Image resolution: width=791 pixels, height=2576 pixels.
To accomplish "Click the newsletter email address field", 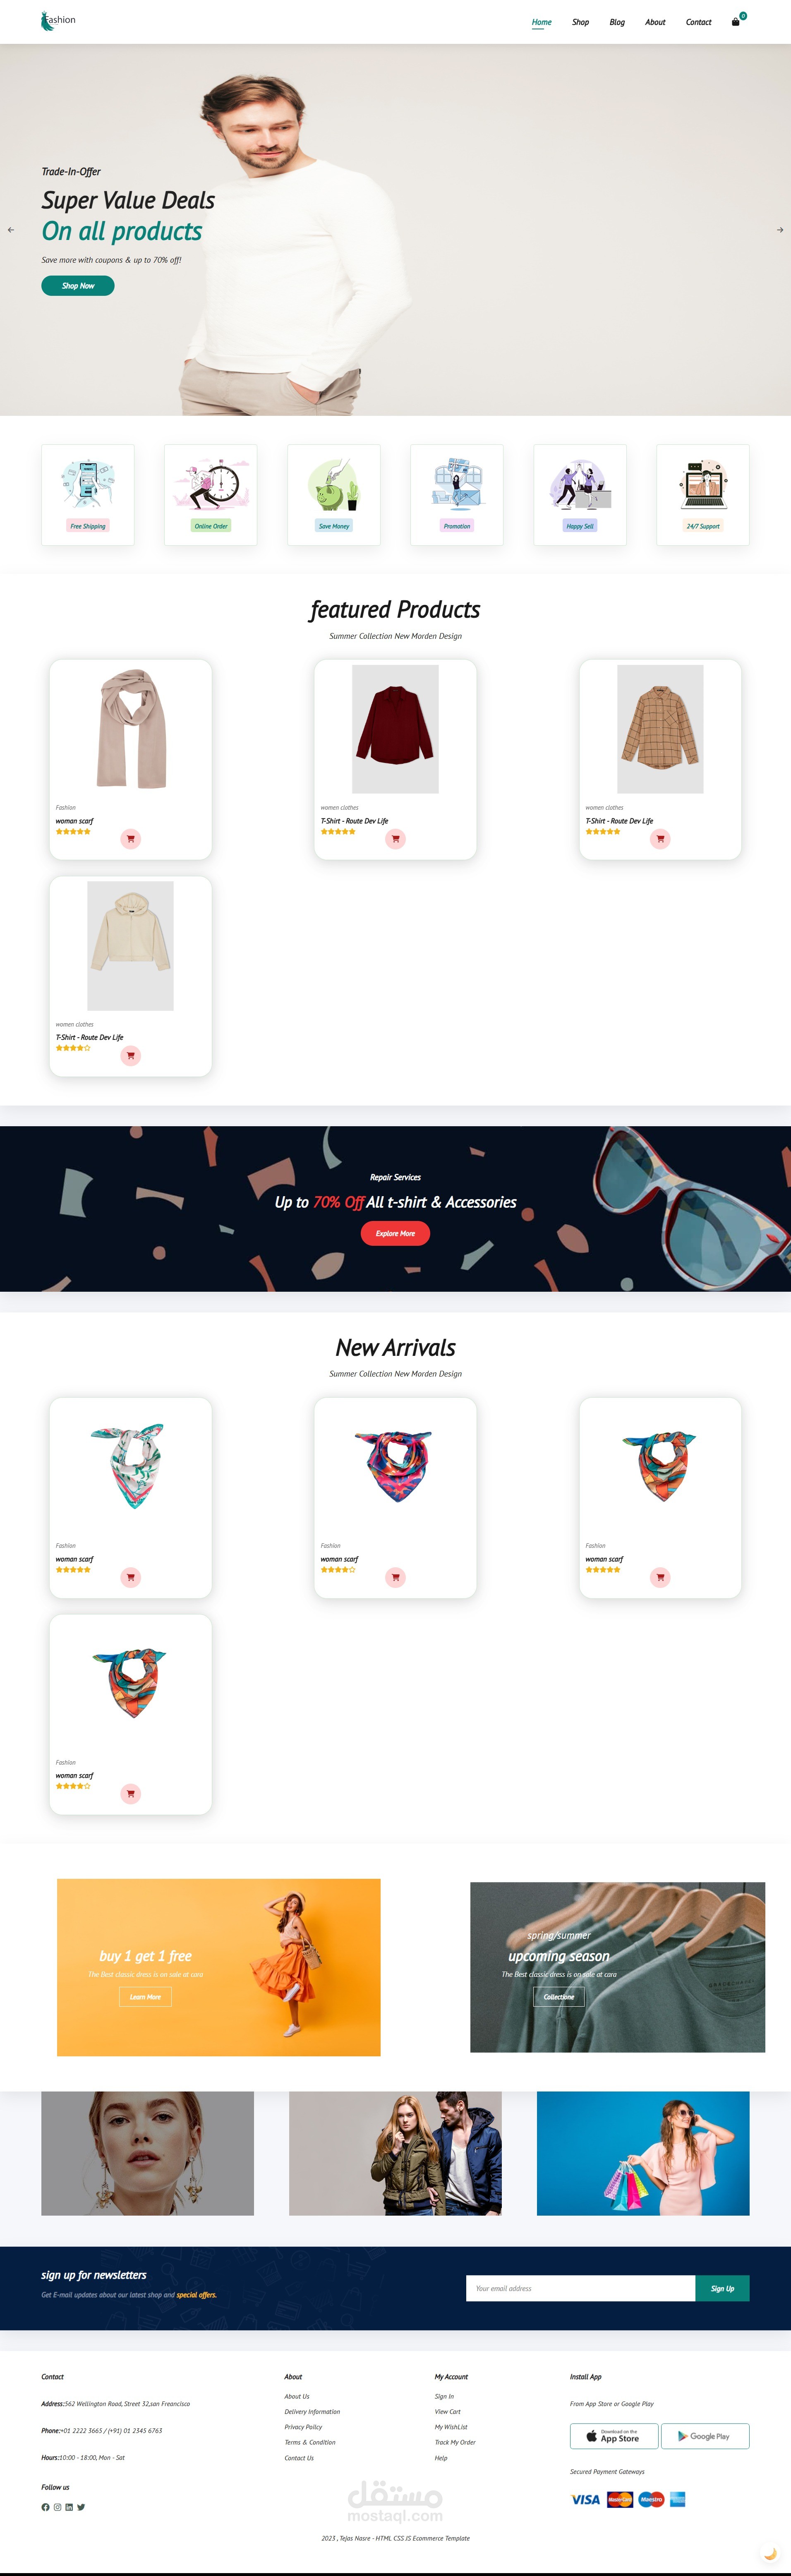I will click(580, 2288).
